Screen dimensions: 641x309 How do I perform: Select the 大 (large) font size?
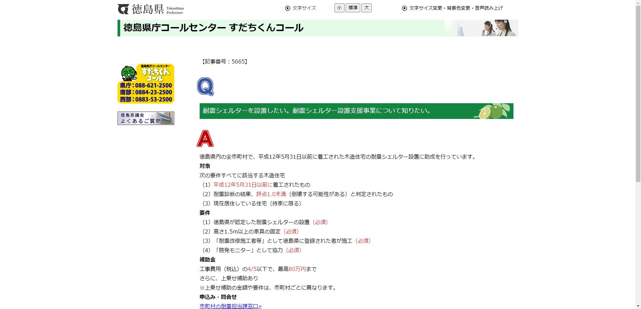tap(366, 8)
